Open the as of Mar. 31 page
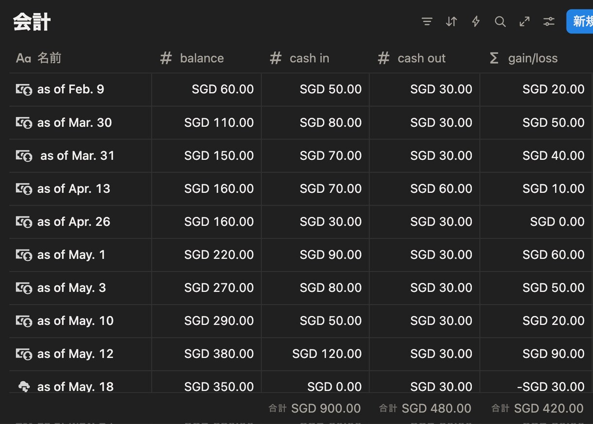This screenshot has height=424, width=593. 77,155
